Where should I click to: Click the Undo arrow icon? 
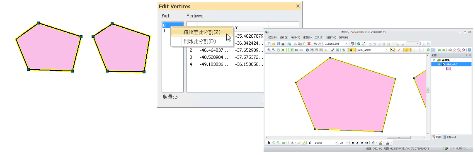tap(315, 44)
